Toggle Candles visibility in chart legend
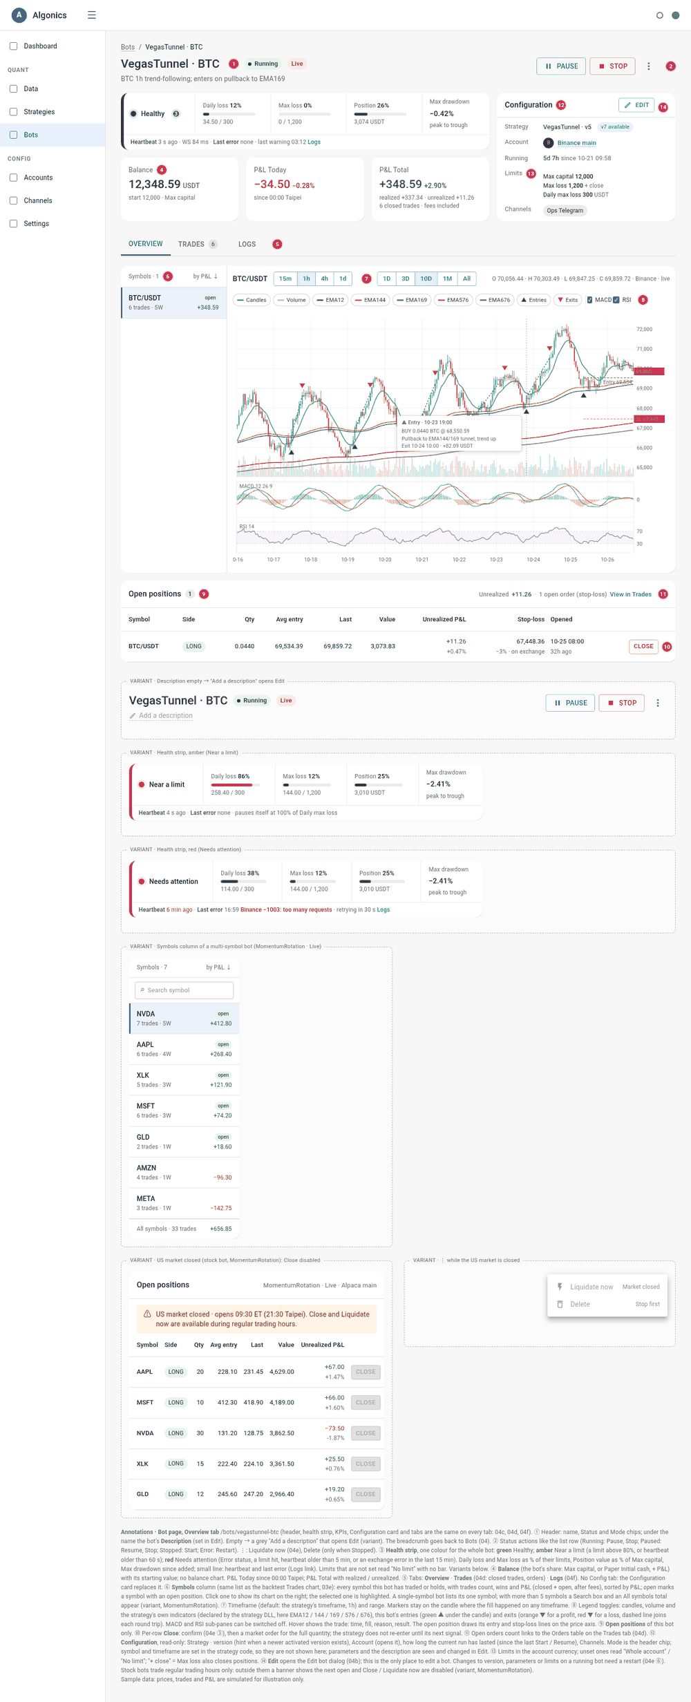This screenshot has height=1702, width=691. 252,300
